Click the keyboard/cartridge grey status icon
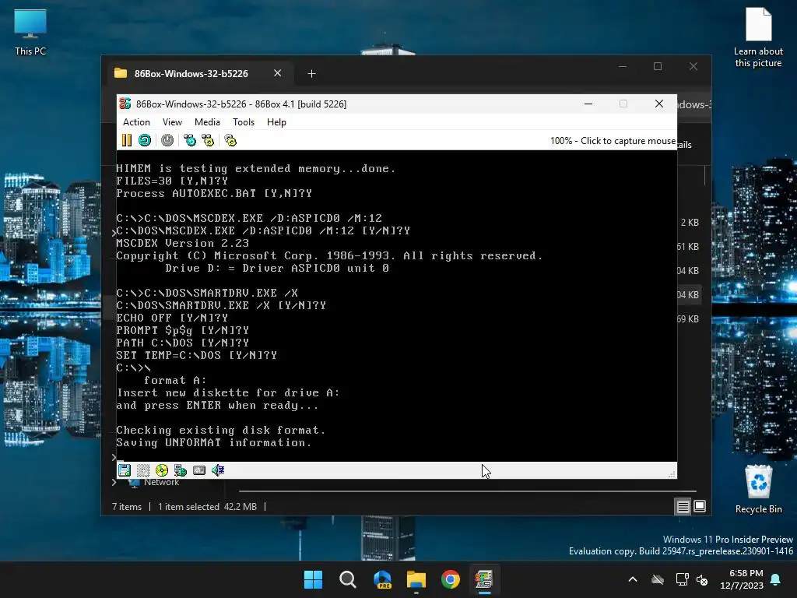797x598 pixels. coord(199,470)
